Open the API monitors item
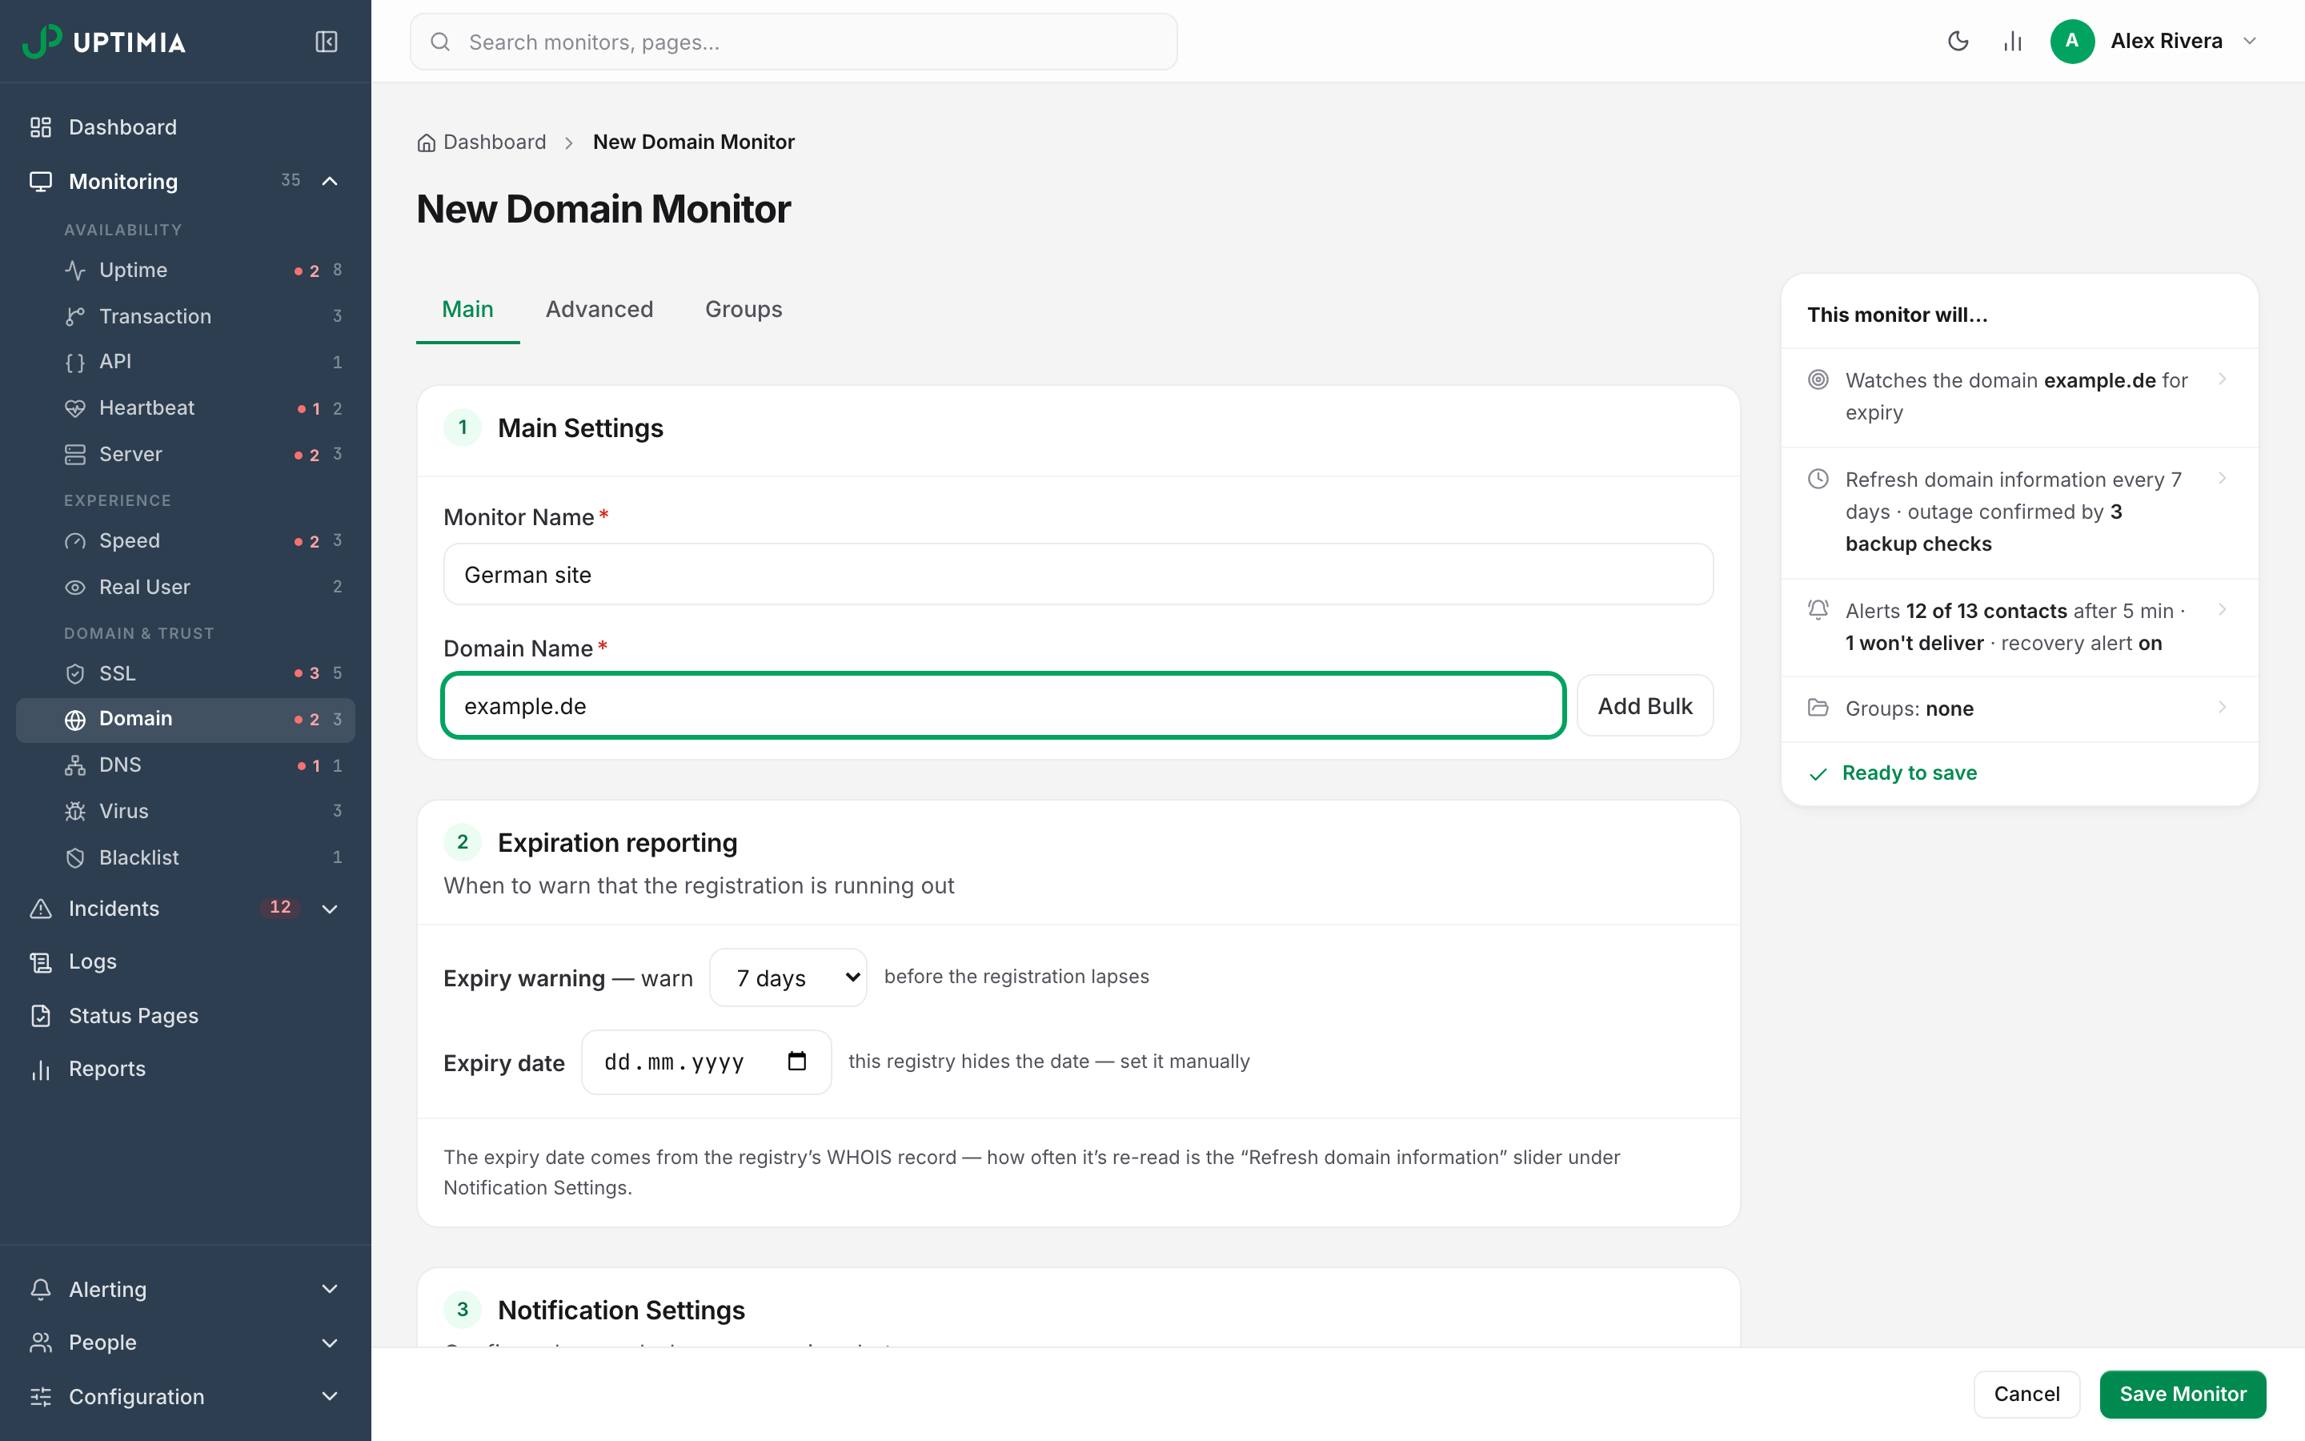This screenshot has width=2305, height=1441. (x=186, y=361)
